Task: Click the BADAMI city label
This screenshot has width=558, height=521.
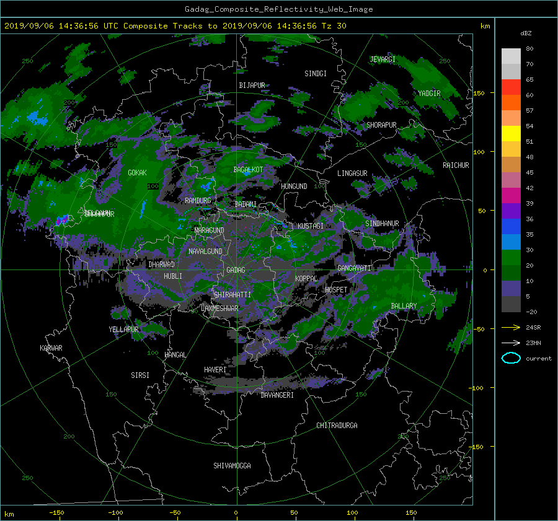Action: (x=246, y=204)
